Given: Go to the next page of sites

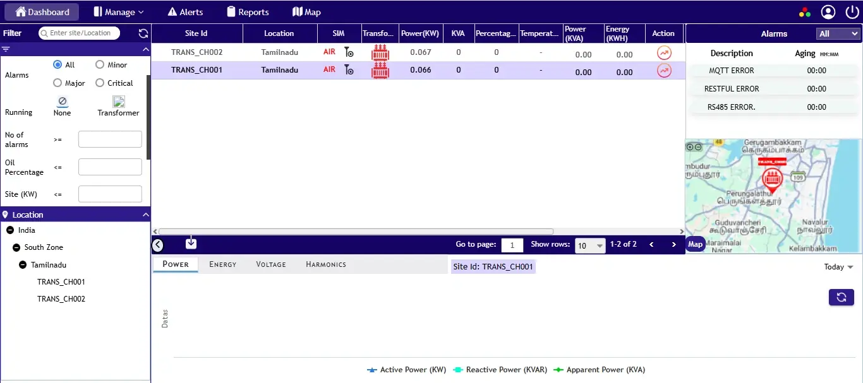Looking at the screenshot, I should pos(673,244).
